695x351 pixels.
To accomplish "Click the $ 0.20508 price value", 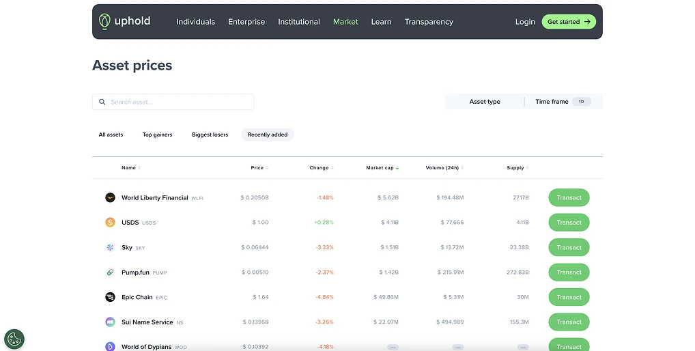I will tap(255, 197).
